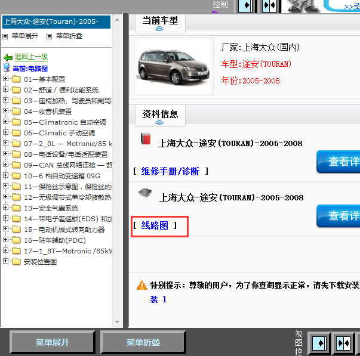Click the 车型:途安(TOURAN) text

tap(256, 64)
